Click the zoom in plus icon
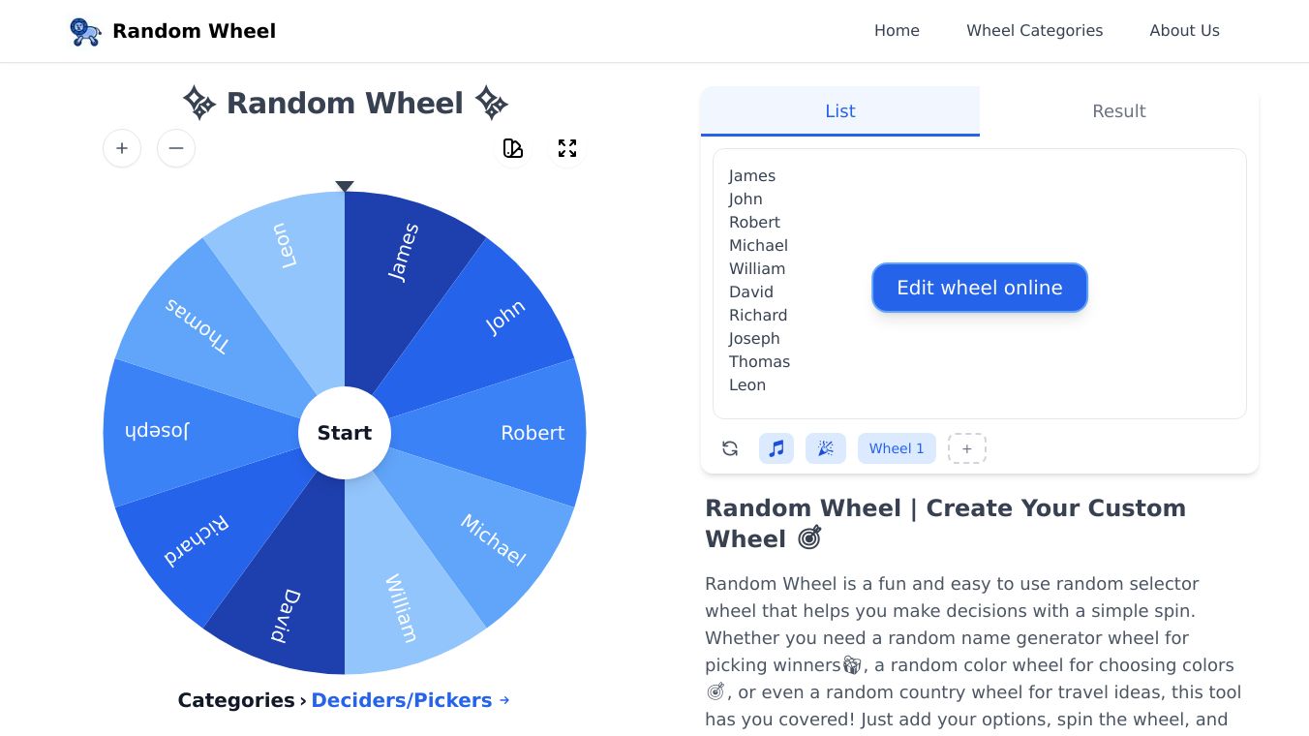 pos(122,148)
